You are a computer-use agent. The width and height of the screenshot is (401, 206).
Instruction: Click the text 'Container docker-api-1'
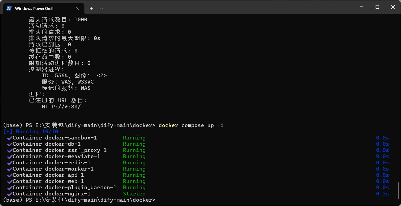click(48, 175)
